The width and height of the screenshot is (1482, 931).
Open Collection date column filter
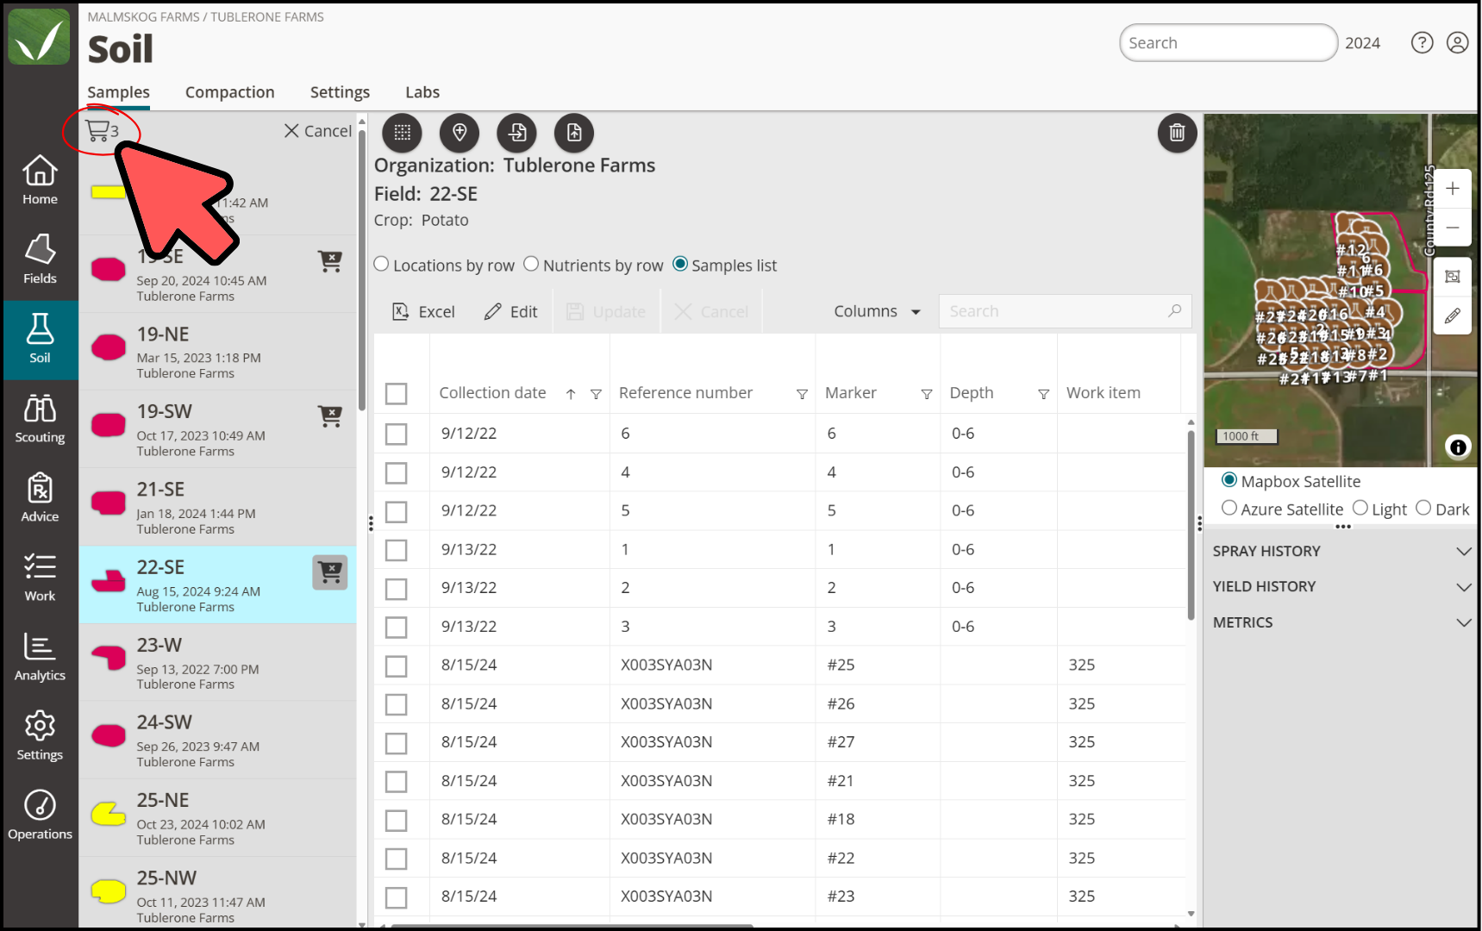pyautogui.click(x=596, y=394)
